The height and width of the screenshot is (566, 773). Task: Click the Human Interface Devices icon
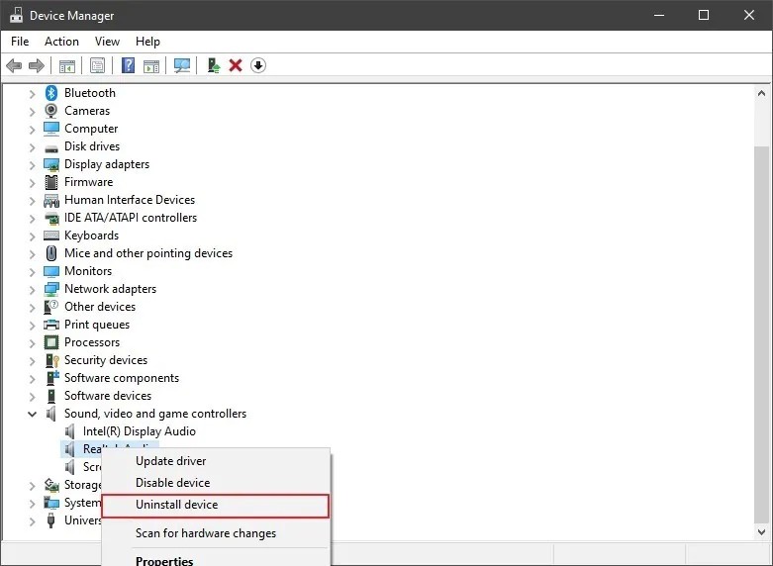[51, 200]
